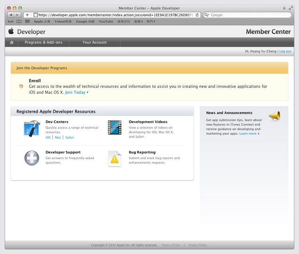Open the Yahoo! bookmark
The height and width of the screenshot is (254, 299).
click(x=63, y=22)
